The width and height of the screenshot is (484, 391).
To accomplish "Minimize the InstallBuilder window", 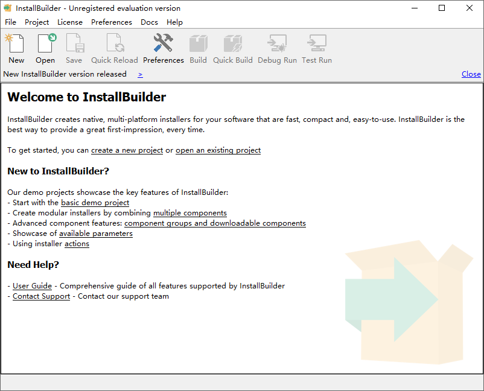I will pyautogui.click(x=415, y=8).
